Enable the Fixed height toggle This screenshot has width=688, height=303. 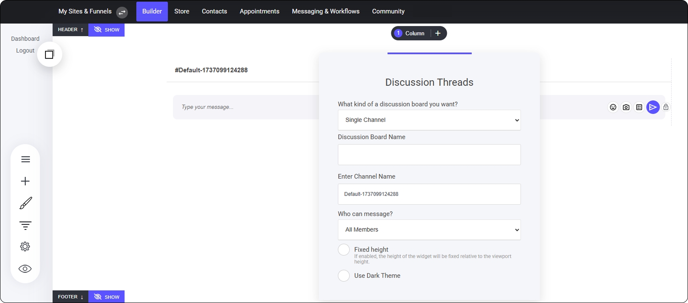(x=344, y=250)
